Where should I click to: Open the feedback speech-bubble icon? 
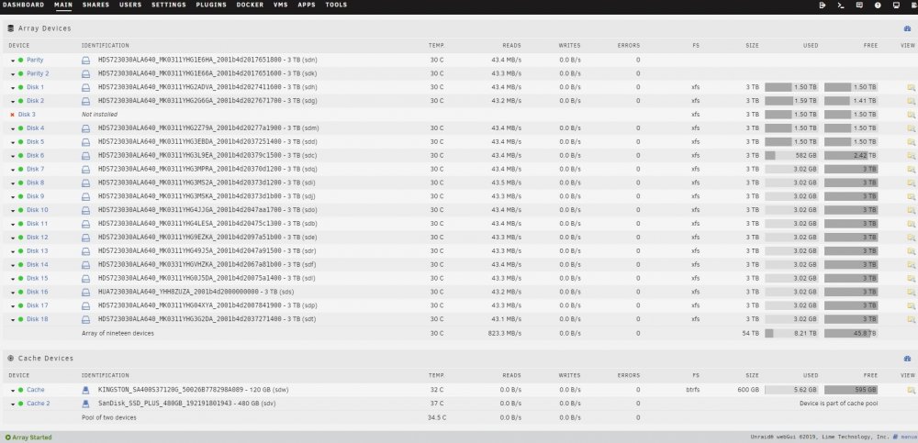pyautogui.click(x=859, y=6)
